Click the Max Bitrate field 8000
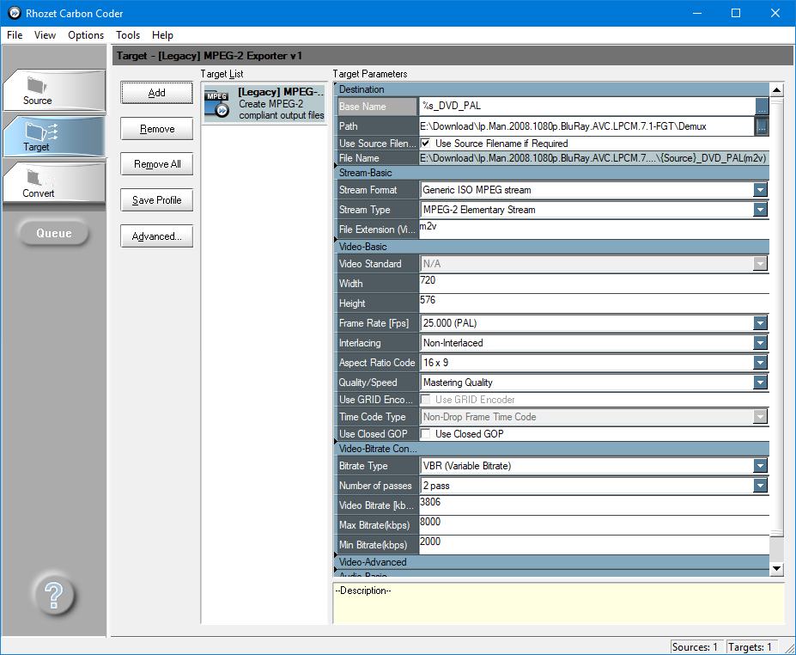The image size is (796, 655). click(594, 525)
